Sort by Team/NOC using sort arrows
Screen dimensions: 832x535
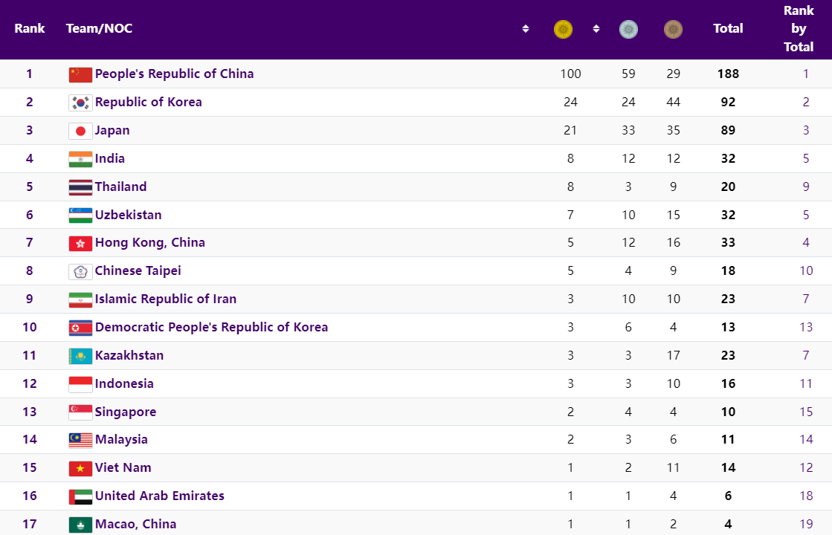526,29
